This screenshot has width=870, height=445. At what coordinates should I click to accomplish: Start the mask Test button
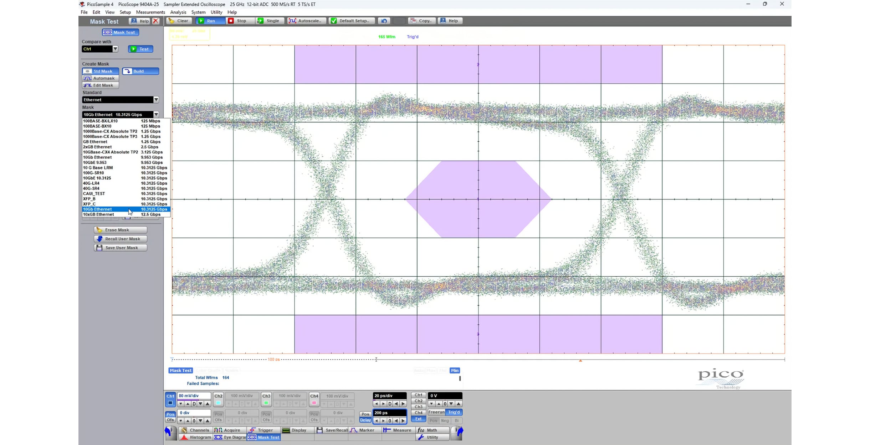point(140,49)
